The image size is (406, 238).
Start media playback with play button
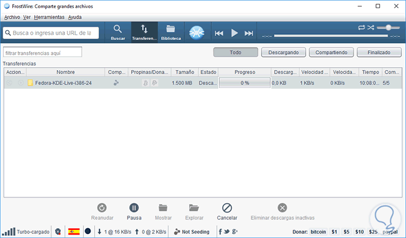tap(234, 33)
